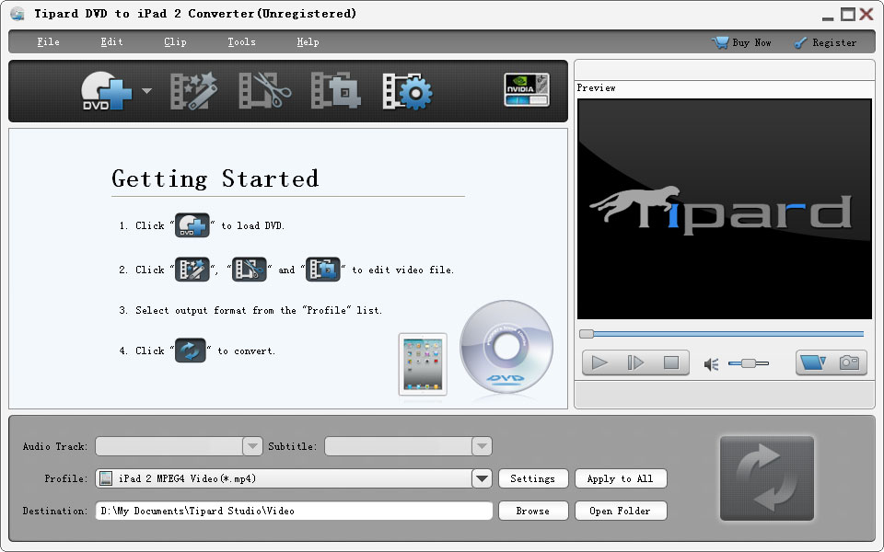Open the Trim scissors tool
This screenshot has width=884, height=552.
point(264,91)
